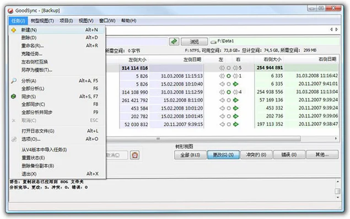
Task: Choose 全部同步(C) menu entry
Action: pos(57,104)
